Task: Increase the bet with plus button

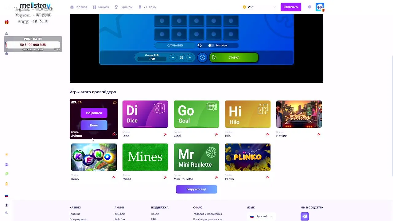Action: tap(190, 57)
